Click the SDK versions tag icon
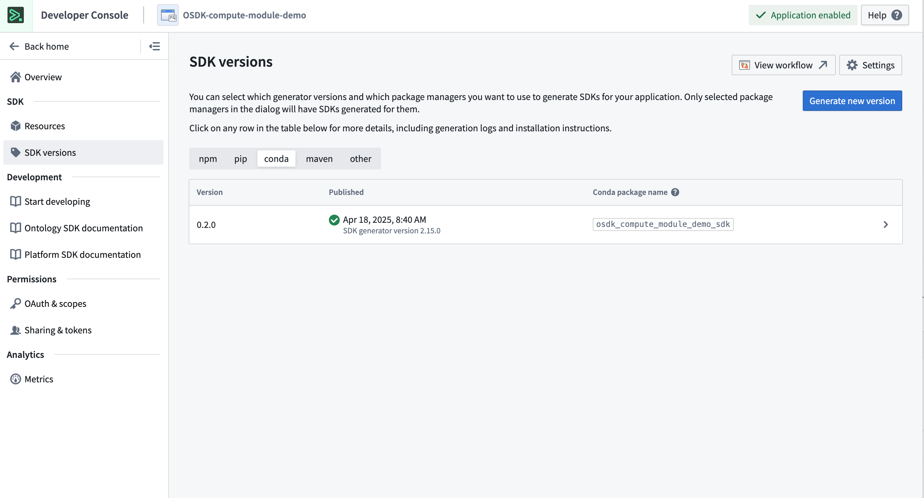Screen dimensions: 924x498 [15, 152]
